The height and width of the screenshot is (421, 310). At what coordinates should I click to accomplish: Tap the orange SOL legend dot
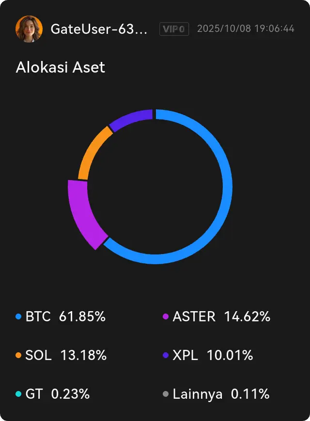(18, 356)
